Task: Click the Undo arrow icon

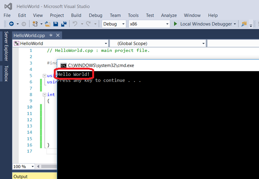Action: pos(75,24)
